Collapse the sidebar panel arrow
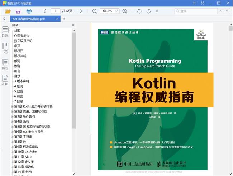Screen dimensions: 233x176 click(5, 19)
